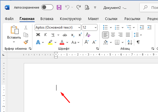Toggle paragraph marks ¶ display

tap(138, 42)
